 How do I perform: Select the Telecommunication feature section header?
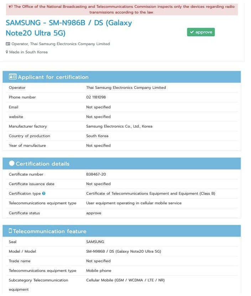pyautogui.click(x=49, y=231)
